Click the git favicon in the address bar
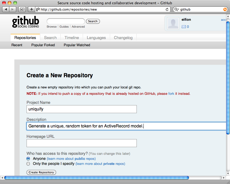230x184 pixels. 38,9
